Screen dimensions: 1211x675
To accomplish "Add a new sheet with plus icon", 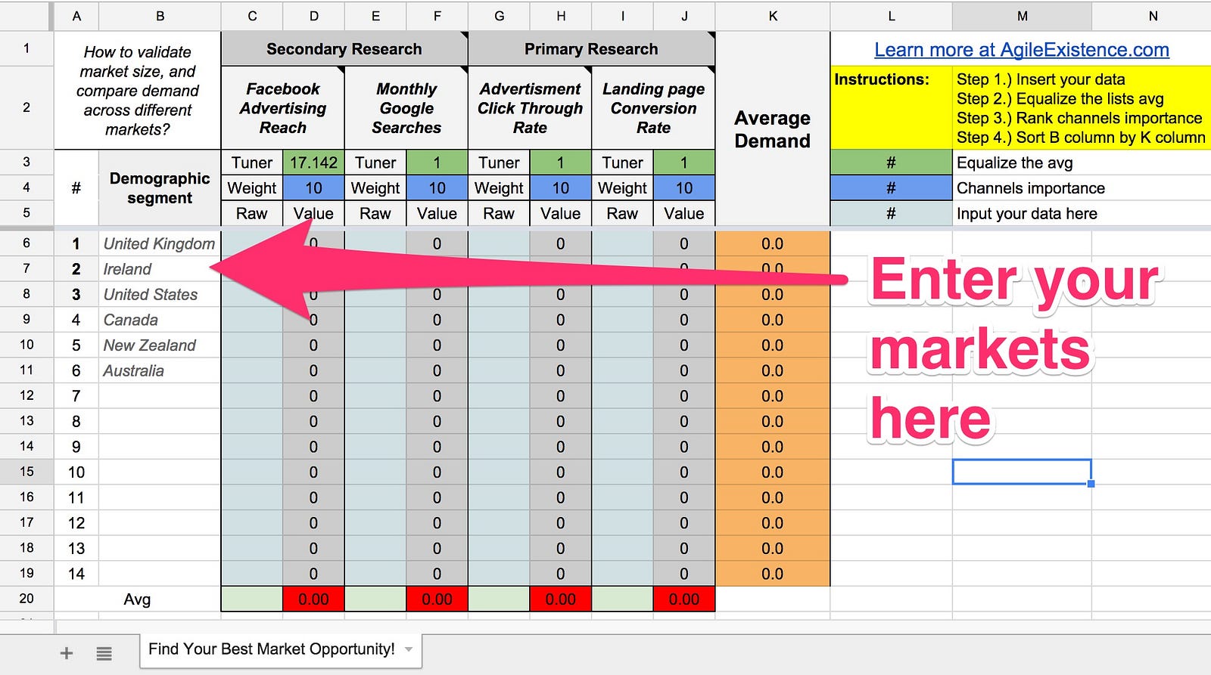I will pyautogui.click(x=67, y=653).
